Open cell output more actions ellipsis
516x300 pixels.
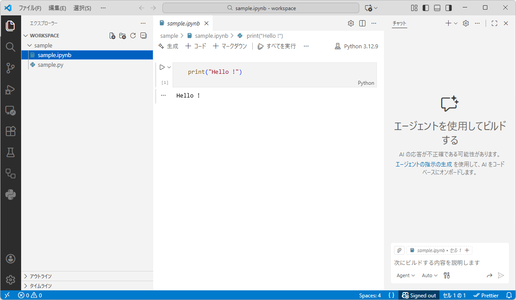(163, 95)
